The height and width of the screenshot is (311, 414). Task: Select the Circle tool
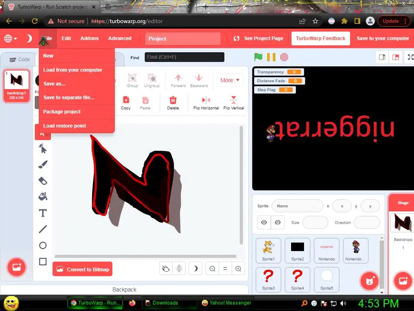[x=43, y=245]
